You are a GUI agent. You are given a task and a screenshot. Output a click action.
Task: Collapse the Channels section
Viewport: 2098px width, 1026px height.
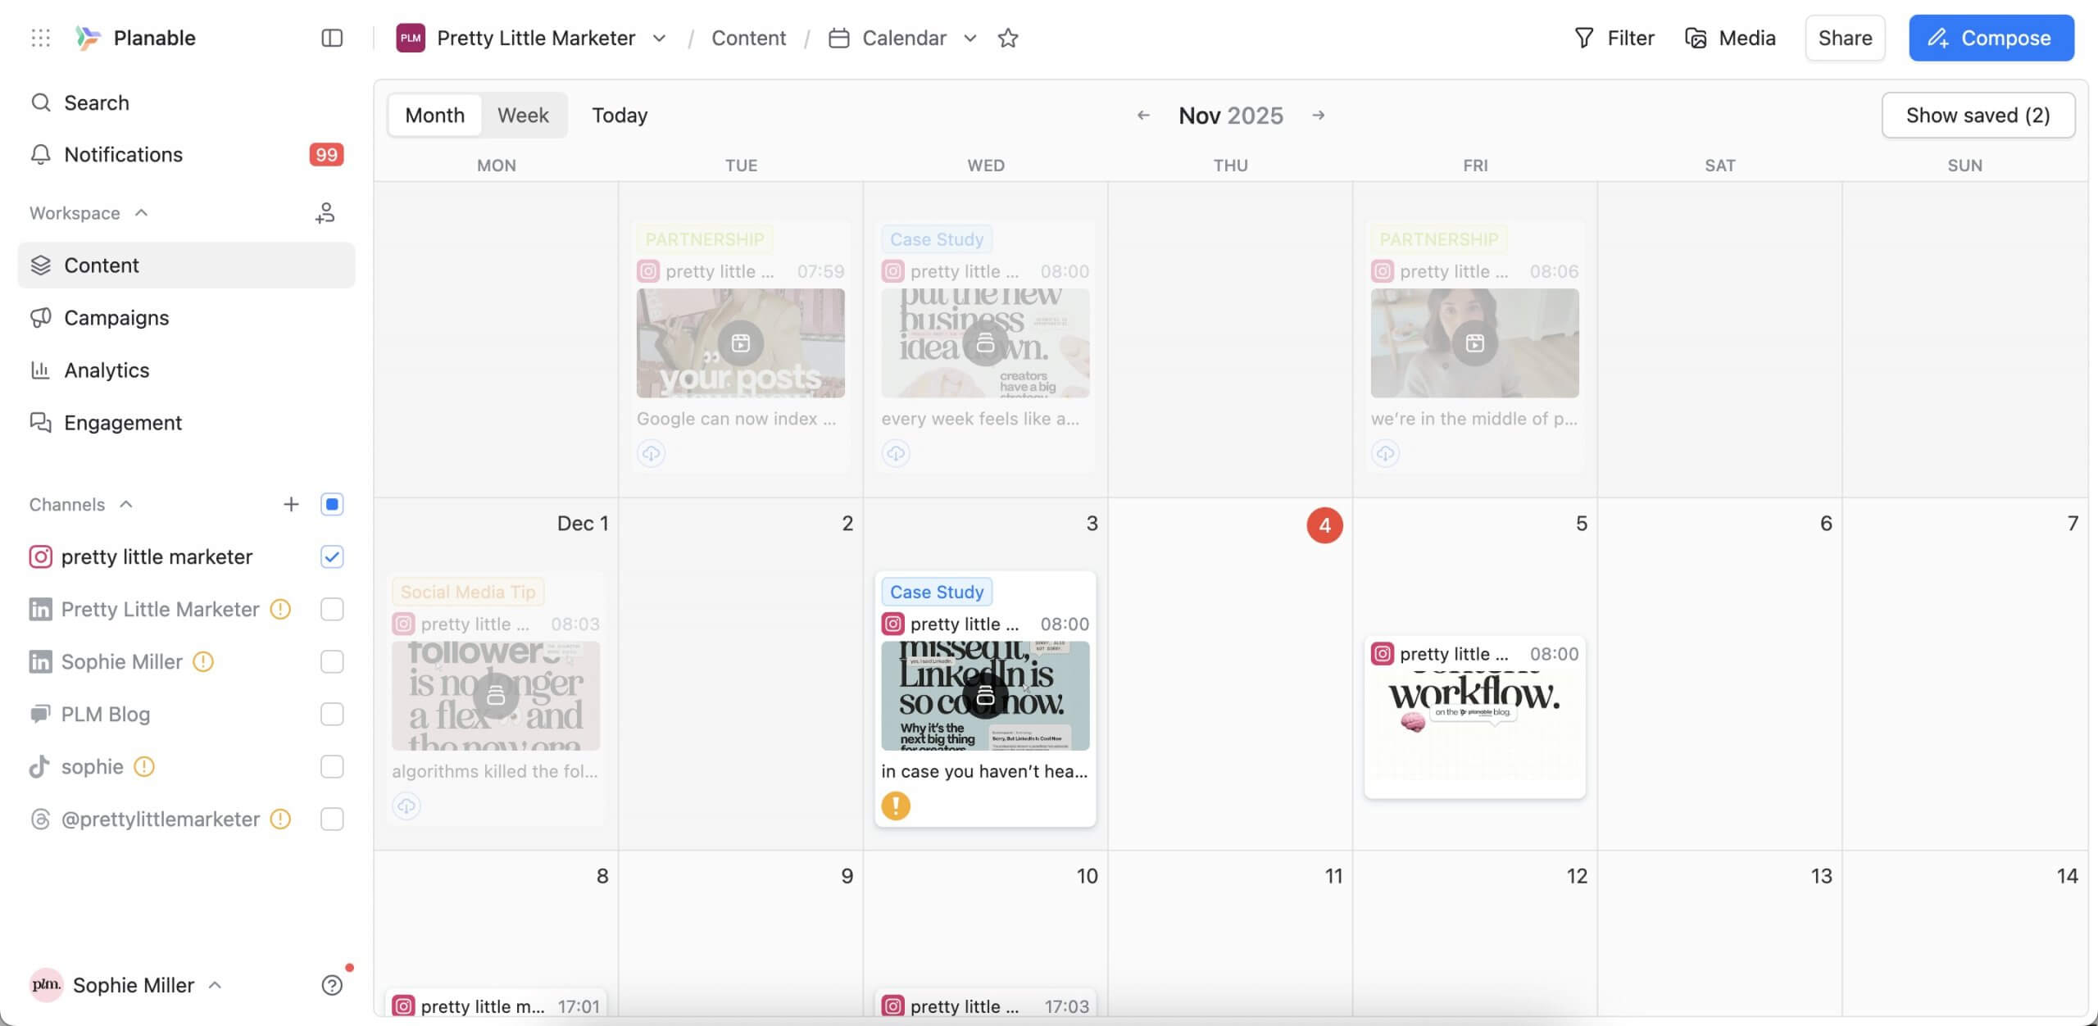click(x=126, y=504)
